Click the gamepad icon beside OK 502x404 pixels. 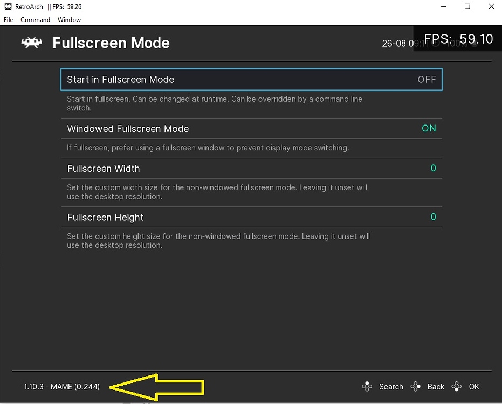pos(457,386)
